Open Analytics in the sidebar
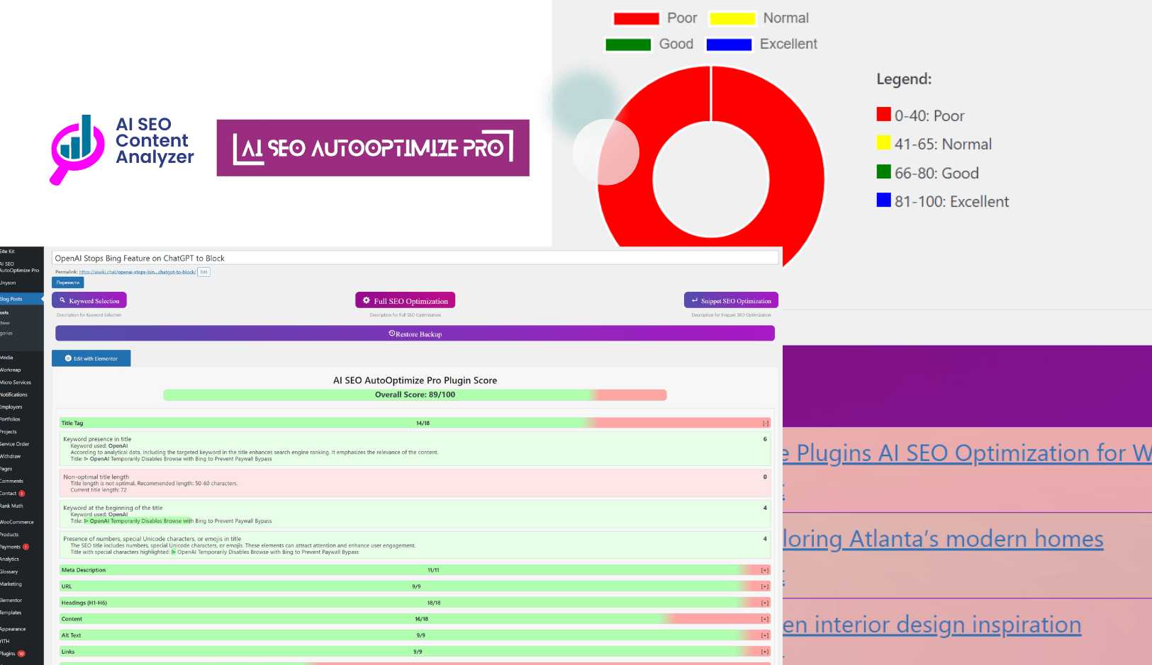Screen dimensions: 1152x665 (9, 559)
